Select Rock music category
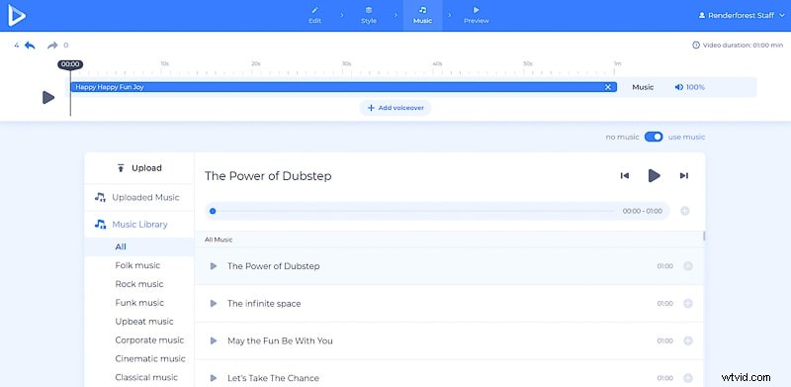791x387 pixels. [x=139, y=284]
